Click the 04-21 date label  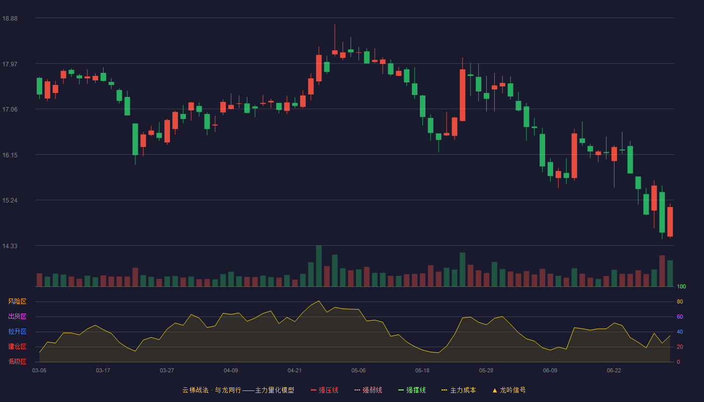click(x=295, y=370)
